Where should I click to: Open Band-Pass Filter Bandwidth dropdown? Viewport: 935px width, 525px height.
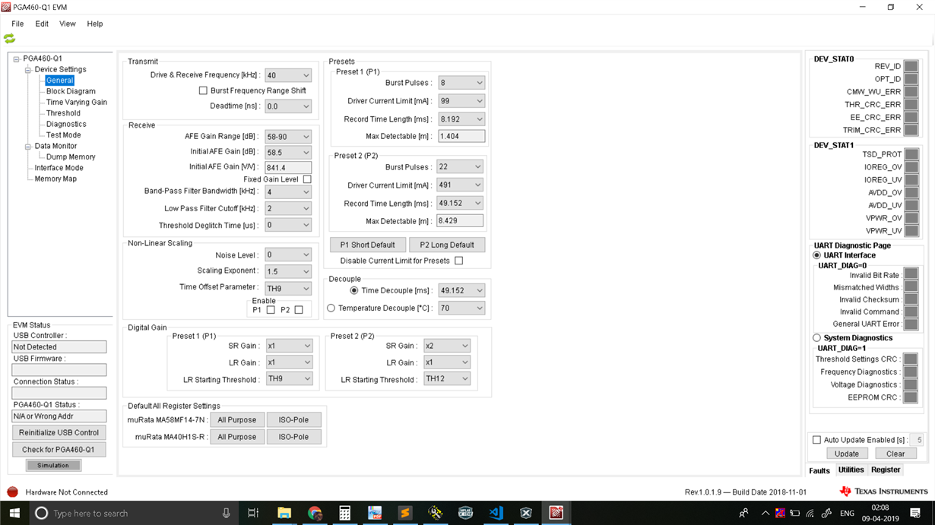(x=288, y=191)
